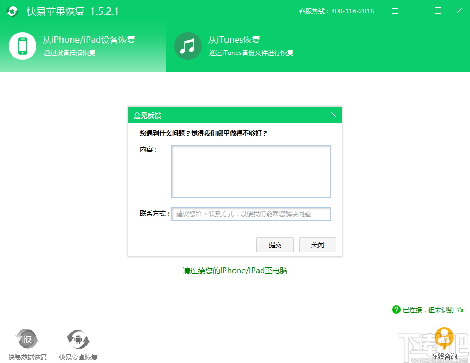
Task: Click 通过设备扫描恢复 subtitle
Action: 69,53
